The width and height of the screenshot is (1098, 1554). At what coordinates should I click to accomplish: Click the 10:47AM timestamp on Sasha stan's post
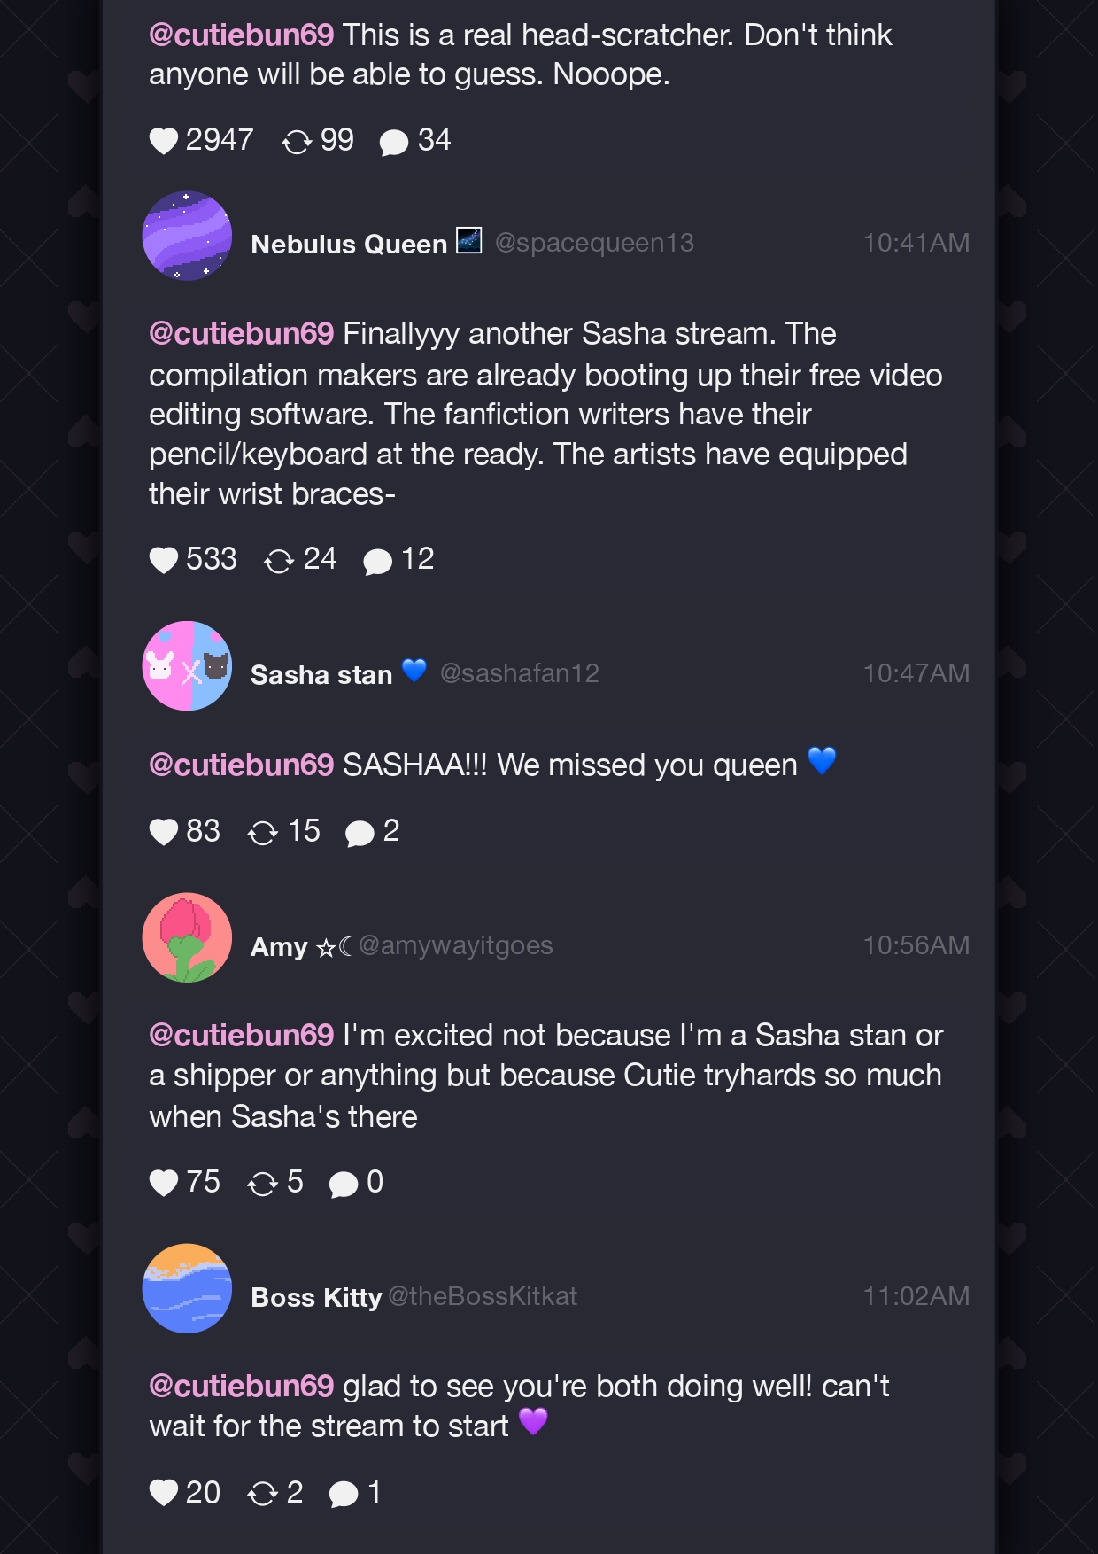coord(916,673)
